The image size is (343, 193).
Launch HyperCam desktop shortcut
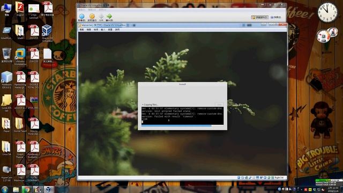[6, 173]
